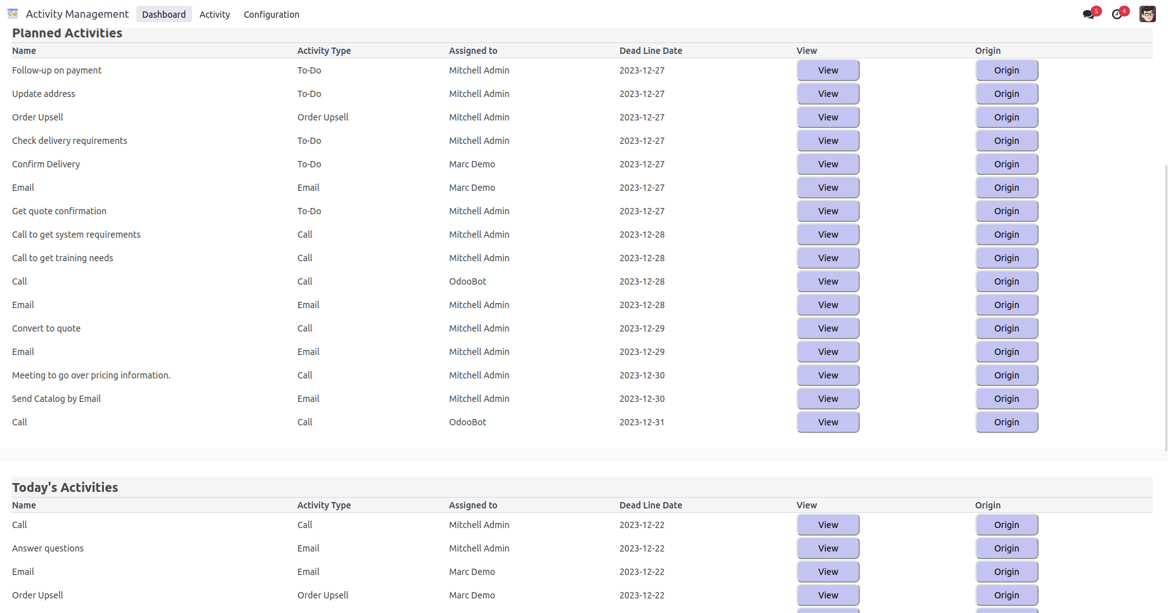The width and height of the screenshot is (1168, 613).
Task: Open the conversations chat bubble icon
Action: pyautogui.click(x=1089, y=15)
